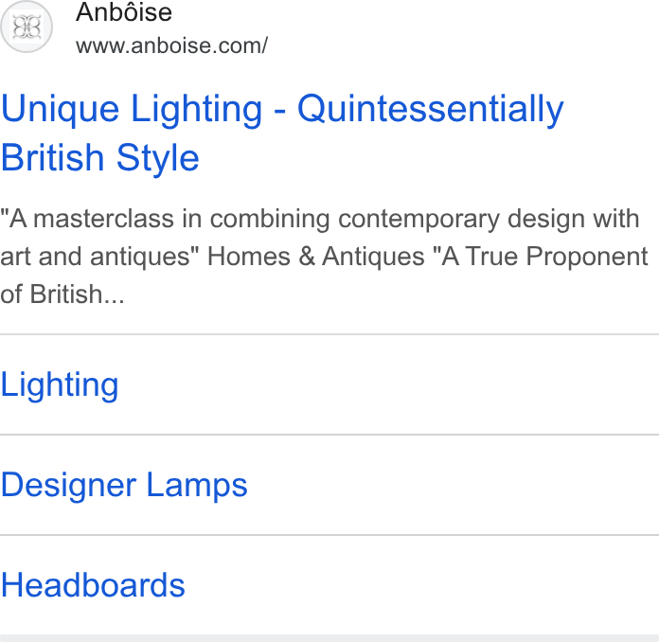Viewport: 659px width, 642px height.
Task: Click the word "Designer" in the sitelink
Action: coord(68,485)
